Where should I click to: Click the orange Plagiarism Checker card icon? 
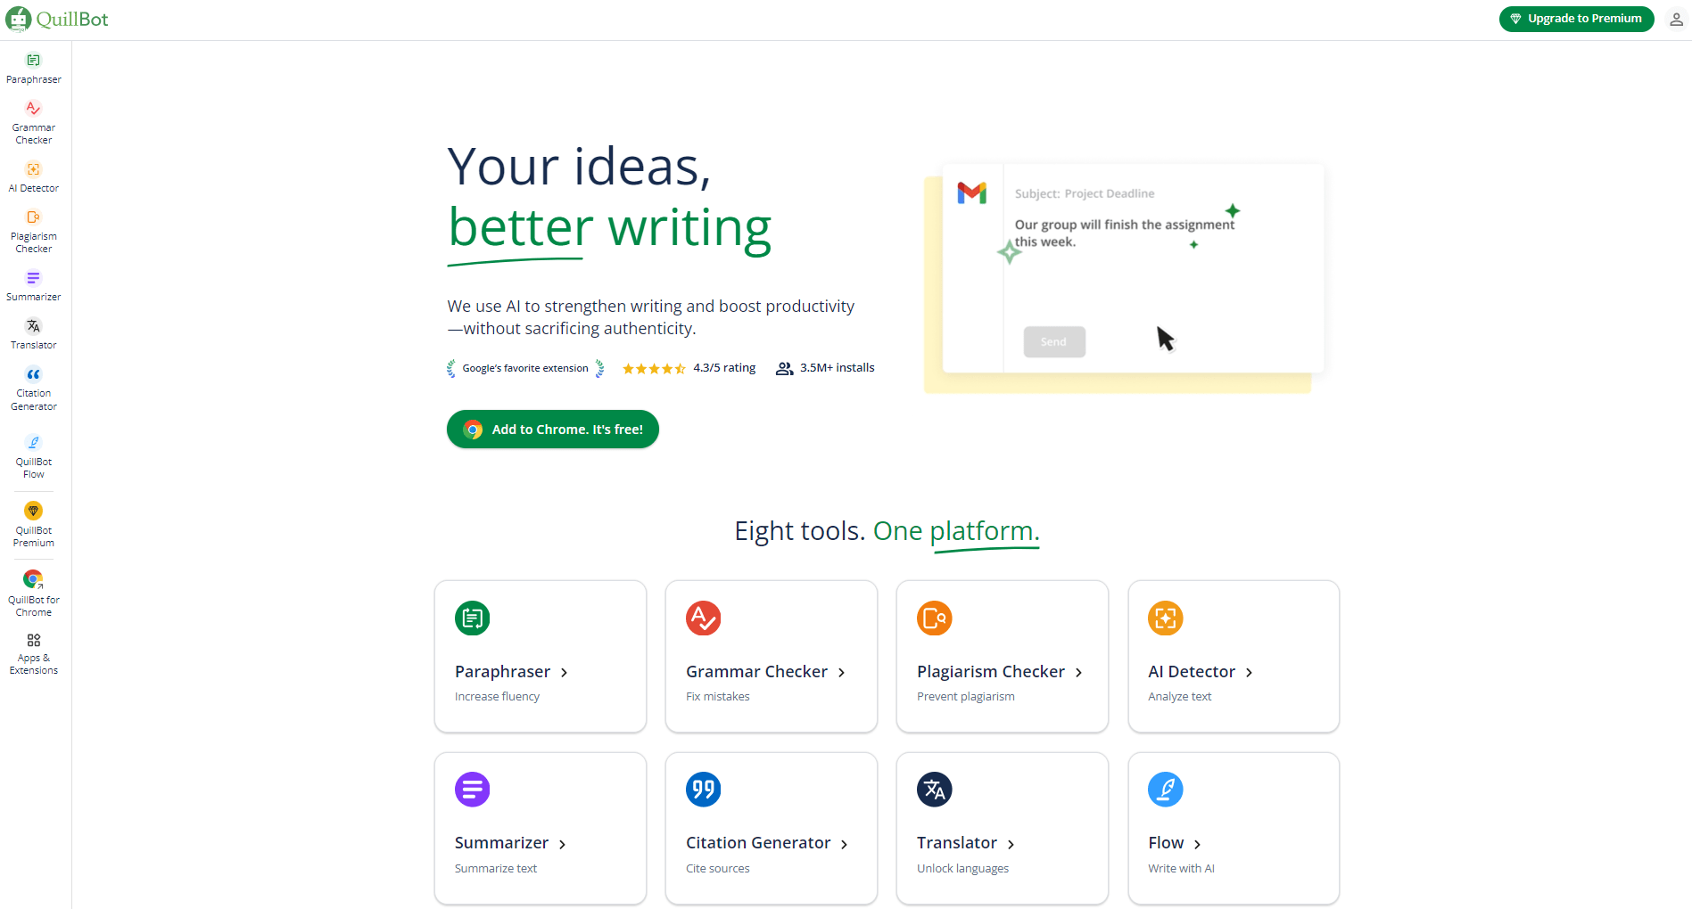934,618
